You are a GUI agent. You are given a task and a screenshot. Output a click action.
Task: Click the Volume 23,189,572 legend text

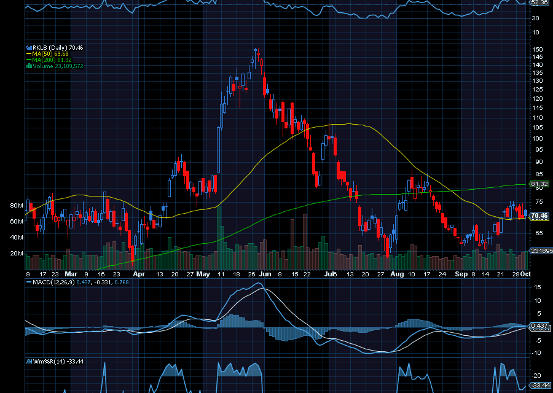[58, 66]
